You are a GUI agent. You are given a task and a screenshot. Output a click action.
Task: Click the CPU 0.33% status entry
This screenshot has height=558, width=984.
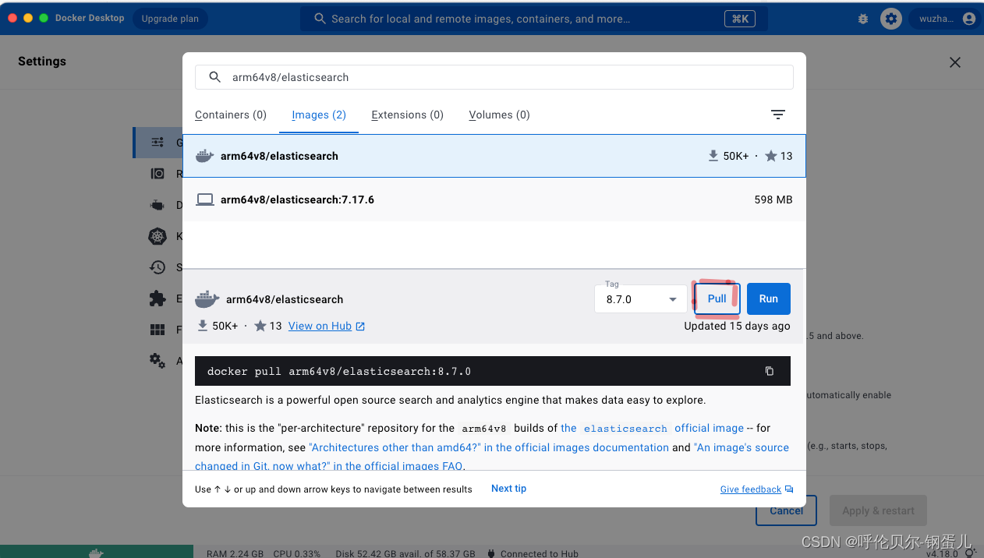pos(296,553)
